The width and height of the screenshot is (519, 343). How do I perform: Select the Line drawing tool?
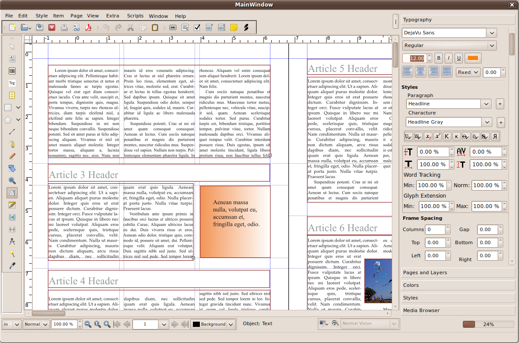[12, 131]
